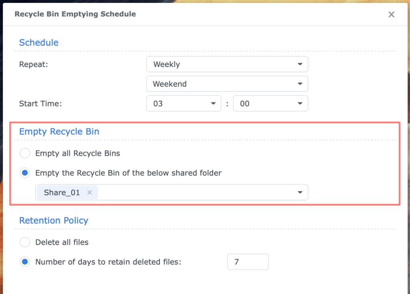
Task: Remove the Share_01 tag with its x icon
Action: pyautogui.click(x=90, y=192)
